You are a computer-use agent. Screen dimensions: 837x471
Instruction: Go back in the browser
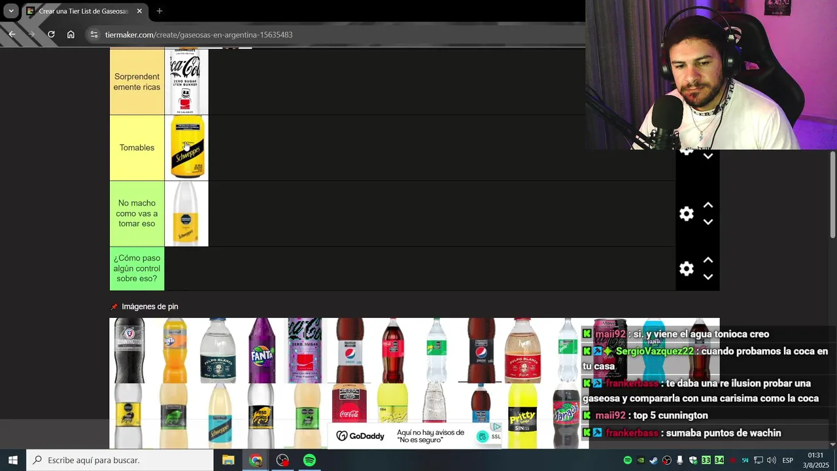point(12,35)
